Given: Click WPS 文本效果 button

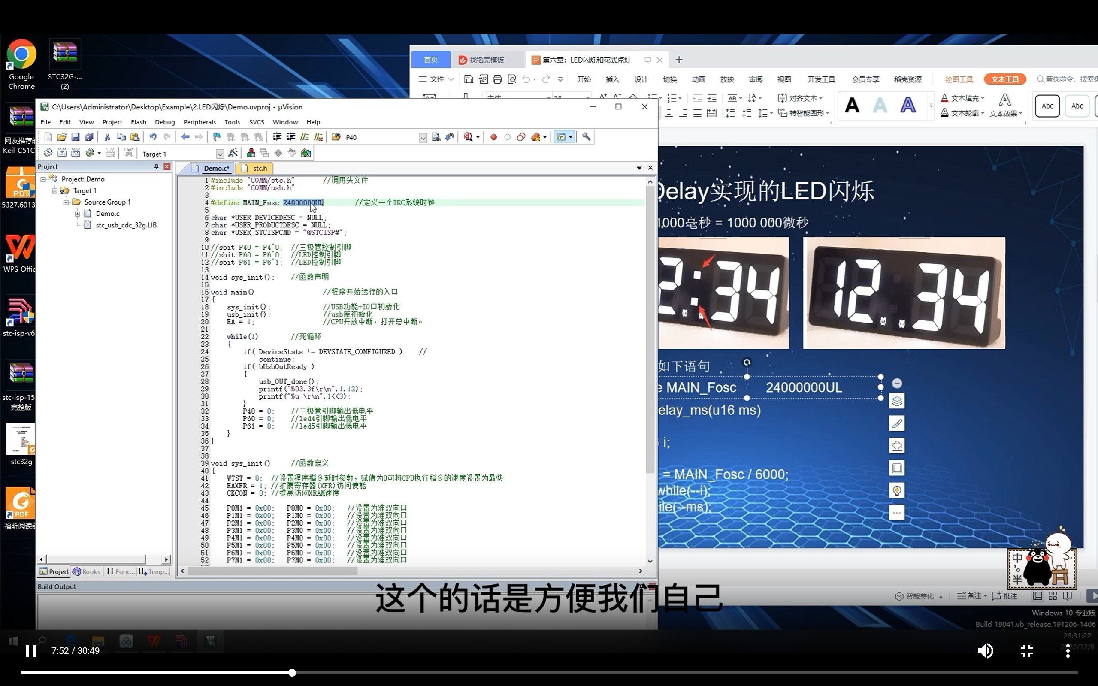Looking at the screenshot, I should (x=1005, y=106).
